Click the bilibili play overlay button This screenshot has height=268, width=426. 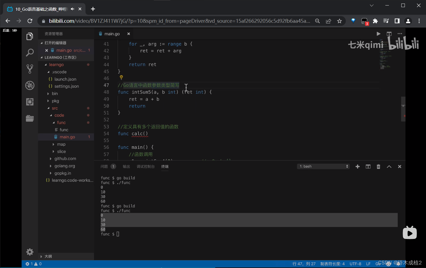(410, 233)
